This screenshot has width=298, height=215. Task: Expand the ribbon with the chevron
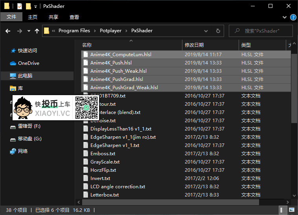click(285, 17)
